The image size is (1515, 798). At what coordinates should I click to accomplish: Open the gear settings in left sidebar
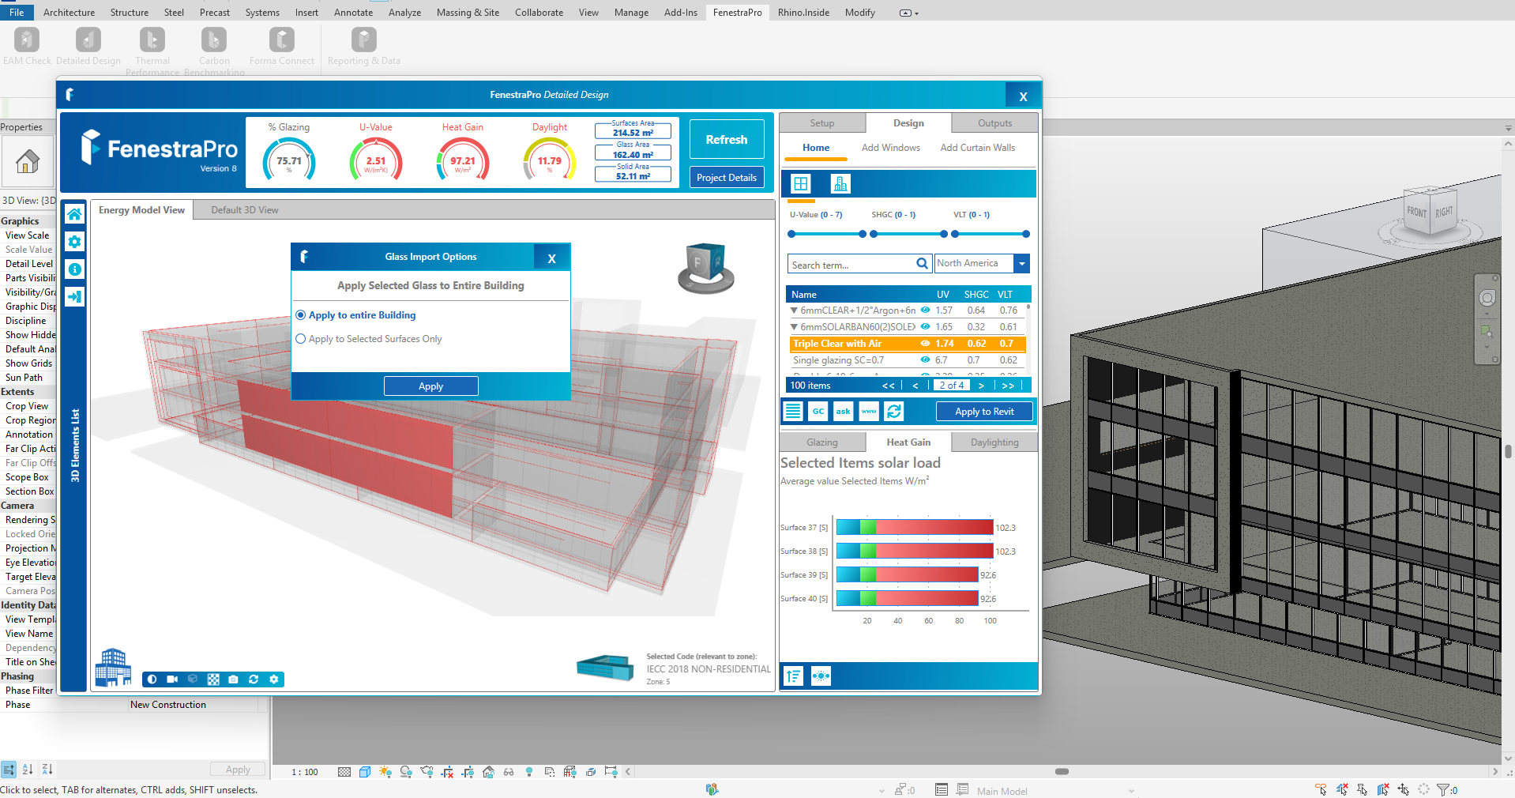pos(74,242)
